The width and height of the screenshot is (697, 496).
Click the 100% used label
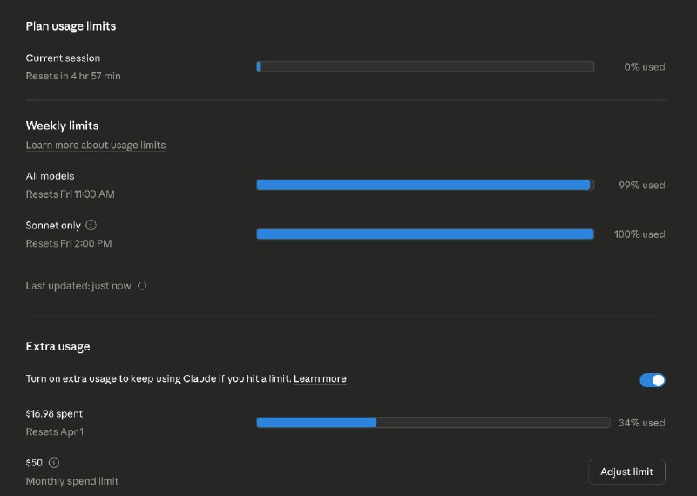click(639, 234)
